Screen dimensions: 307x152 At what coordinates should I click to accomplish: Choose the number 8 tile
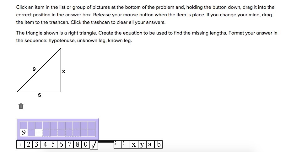click(78, 145)
